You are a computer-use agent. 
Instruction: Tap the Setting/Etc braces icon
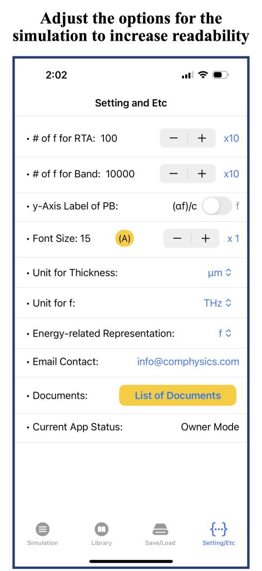219,529
